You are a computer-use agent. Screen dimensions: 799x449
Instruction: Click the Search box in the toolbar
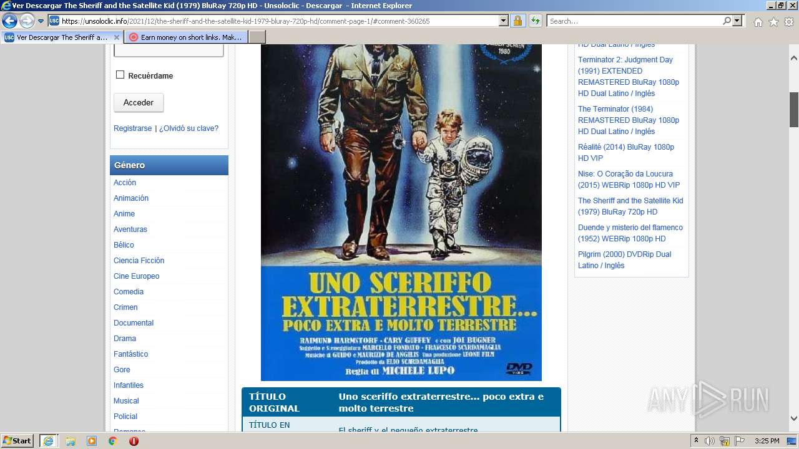[635, 21]
